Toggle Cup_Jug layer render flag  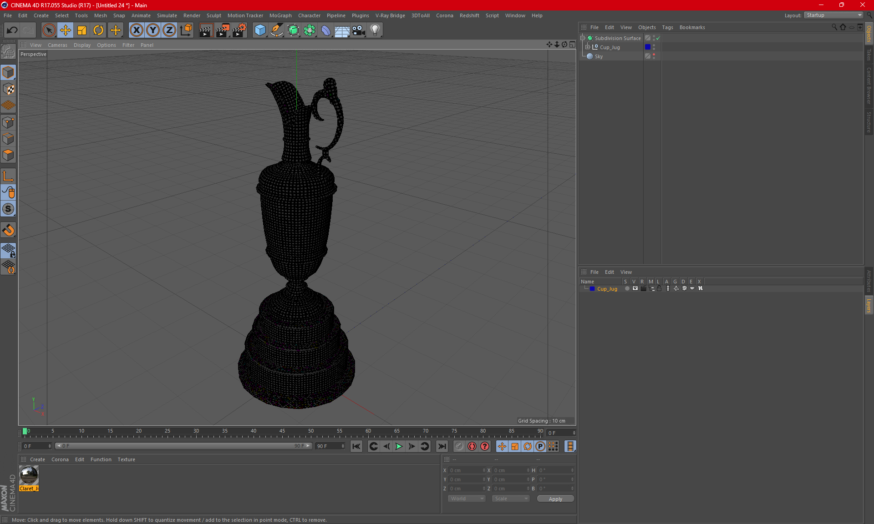(643, 288)
